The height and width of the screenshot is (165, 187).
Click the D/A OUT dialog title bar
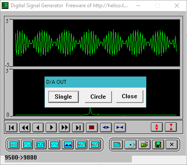click(x=95, y=82)
